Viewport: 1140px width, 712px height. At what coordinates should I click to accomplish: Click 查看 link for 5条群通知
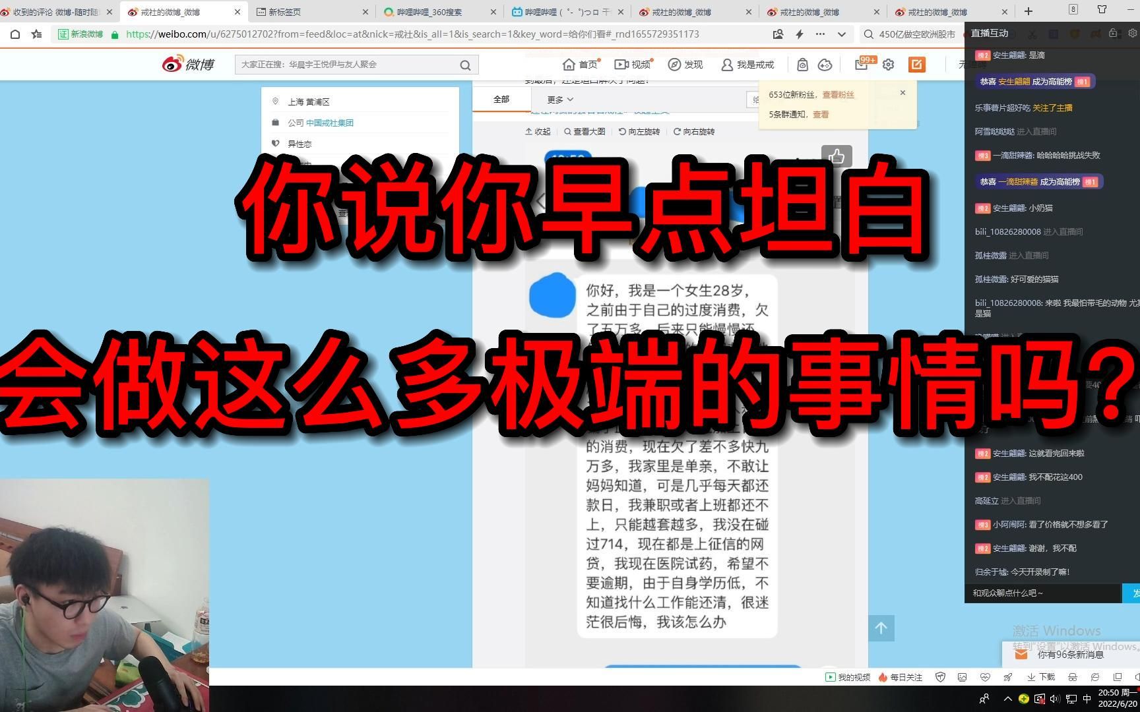coord(821,115)
